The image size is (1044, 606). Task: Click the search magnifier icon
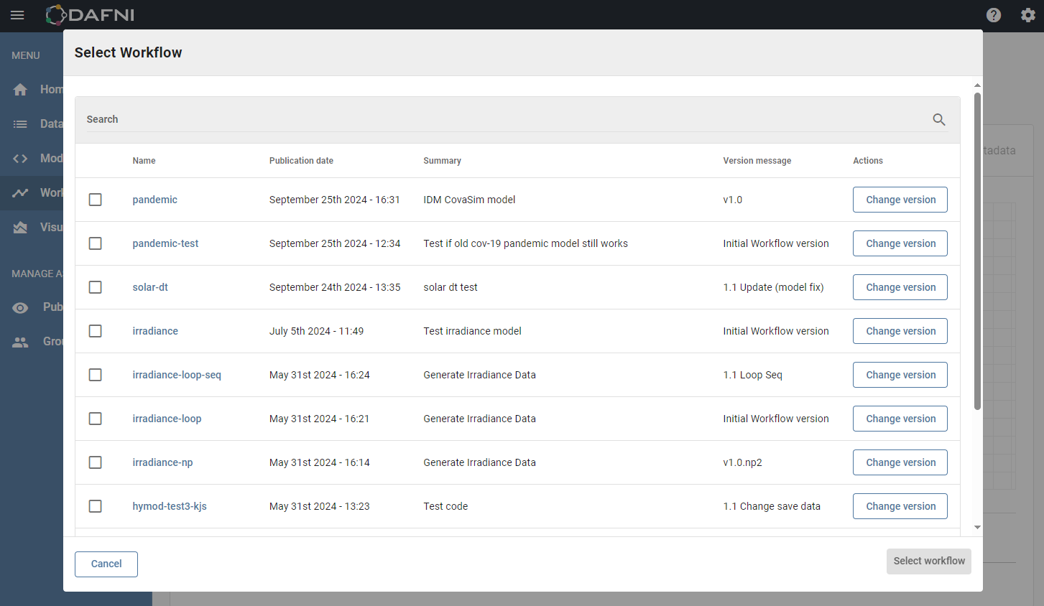939,119
